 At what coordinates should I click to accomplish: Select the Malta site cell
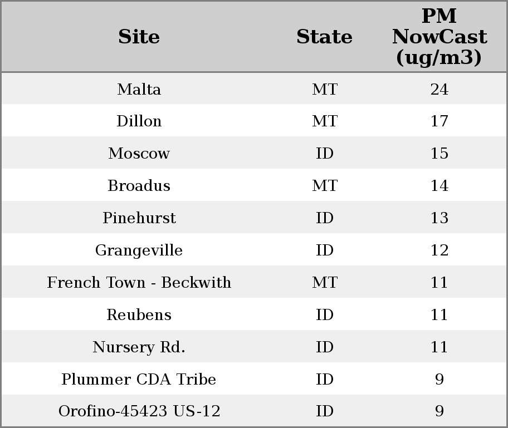(x=139, y=89)
